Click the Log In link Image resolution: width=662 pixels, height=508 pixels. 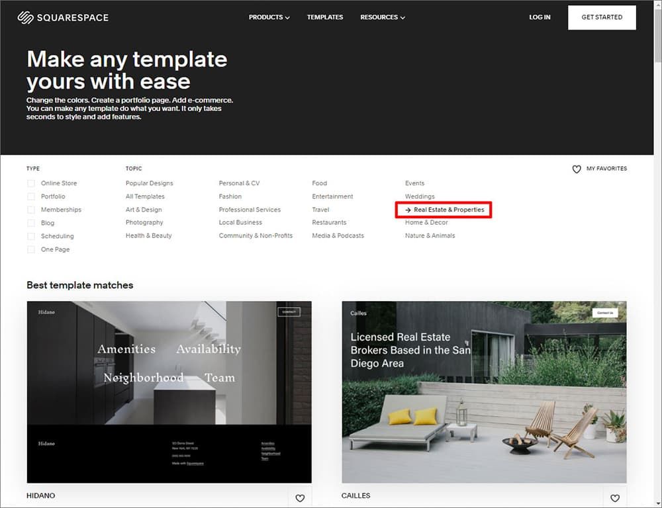pos(540,17)
